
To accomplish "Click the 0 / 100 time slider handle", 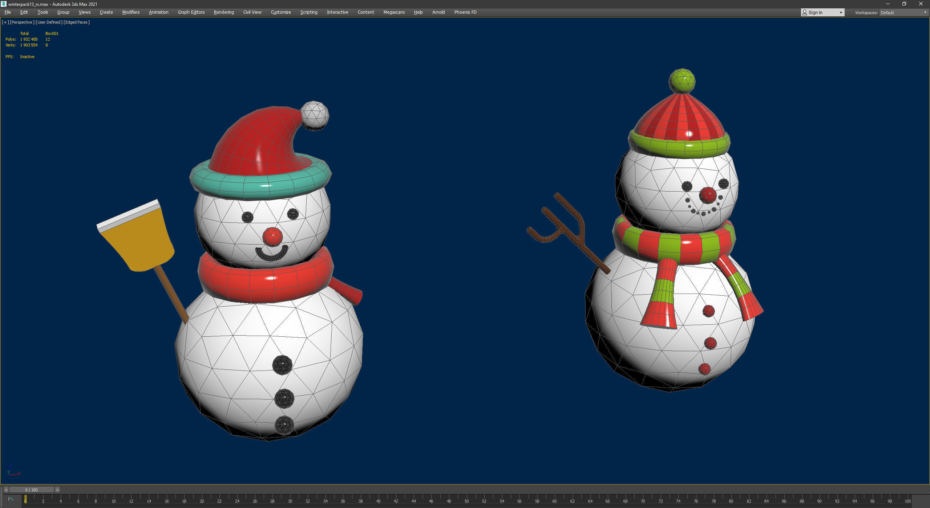I will coord(32,490).
